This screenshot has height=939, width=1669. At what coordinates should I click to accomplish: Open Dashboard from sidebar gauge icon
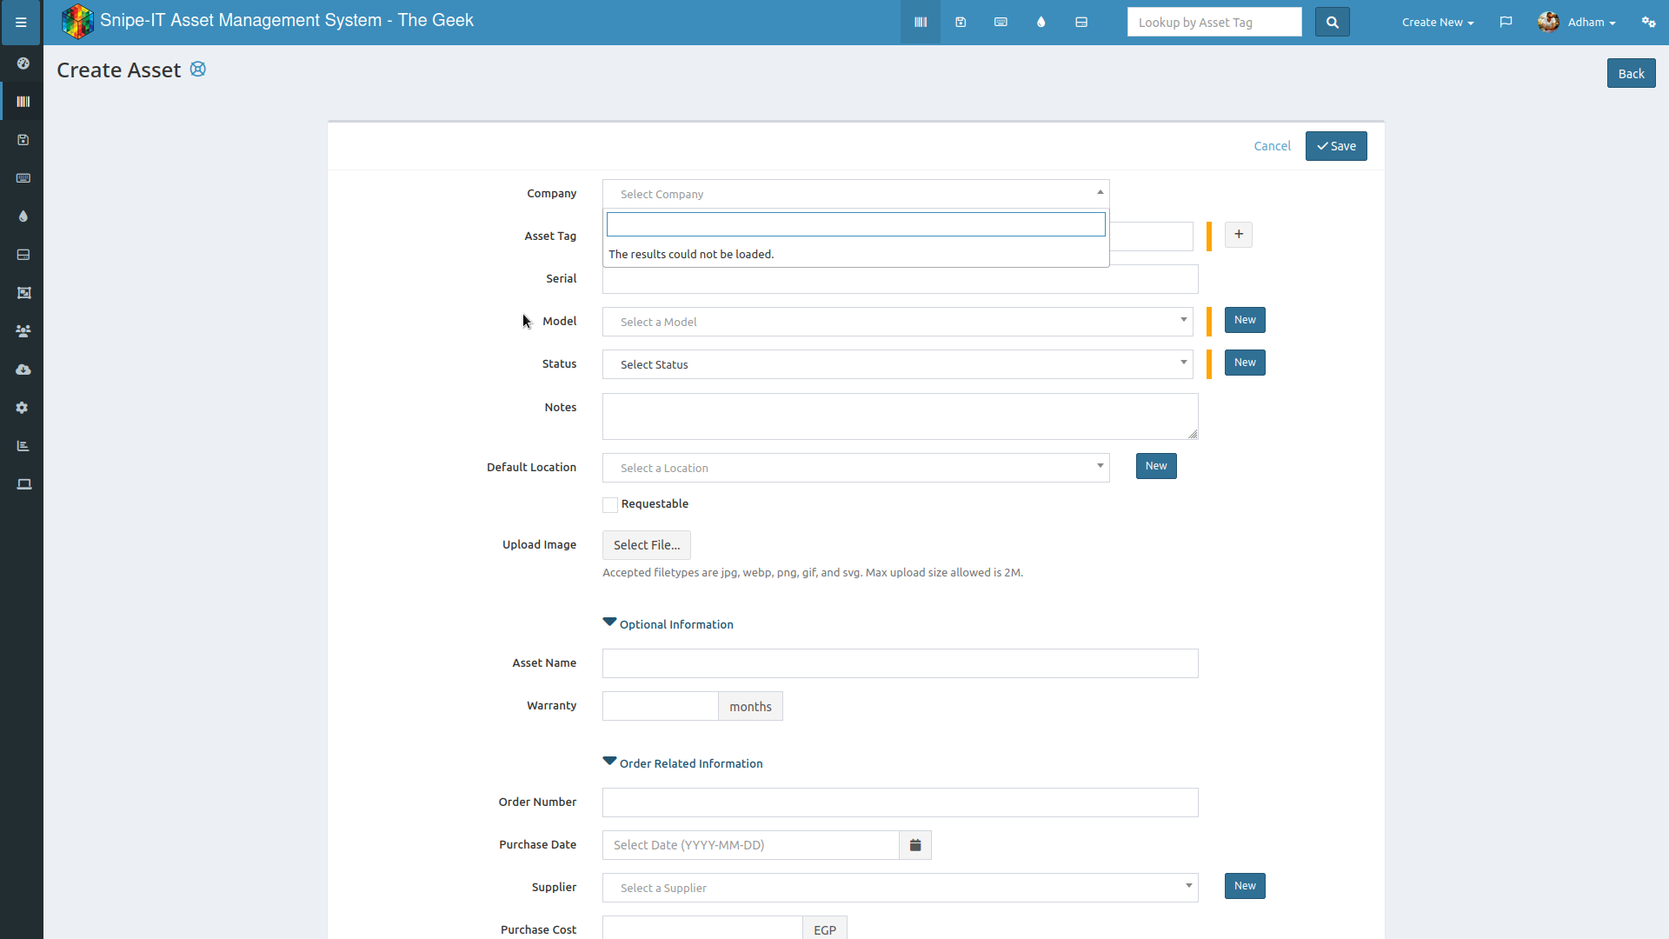pyautogui.click(x=23, y=63)
